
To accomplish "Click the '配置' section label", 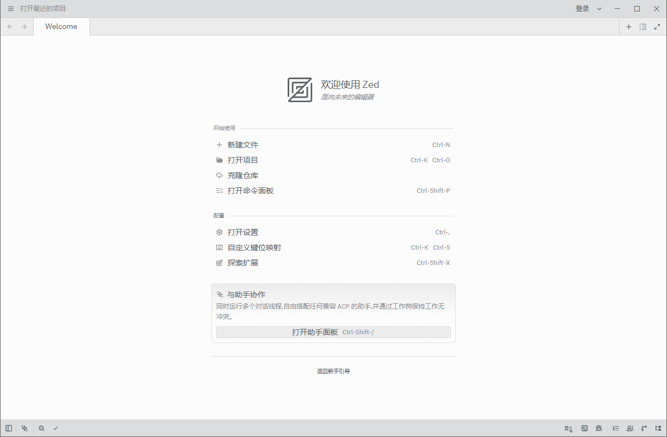I will coord(219,216).
